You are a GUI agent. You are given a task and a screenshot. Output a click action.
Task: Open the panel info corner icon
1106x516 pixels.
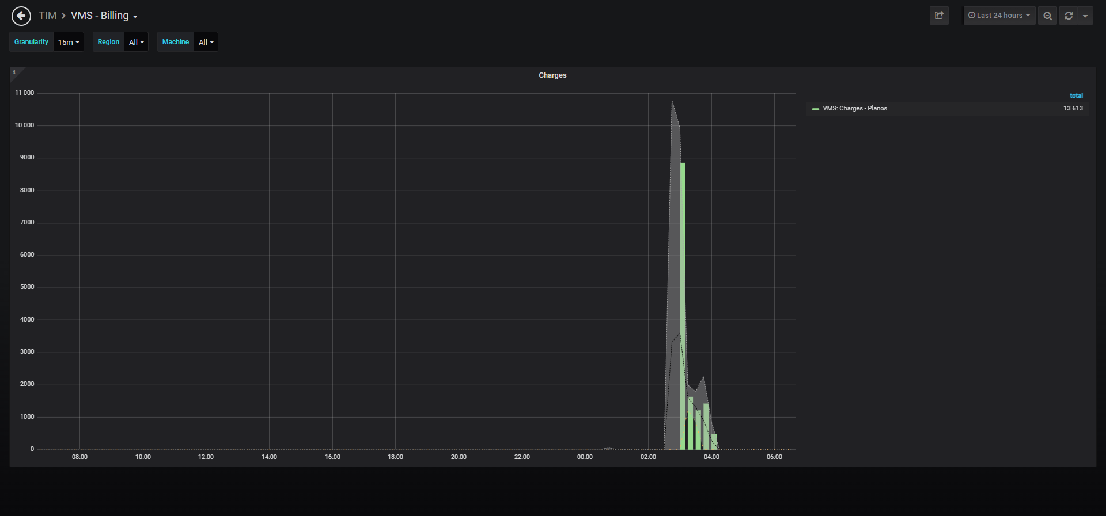(x=14, y=72)
